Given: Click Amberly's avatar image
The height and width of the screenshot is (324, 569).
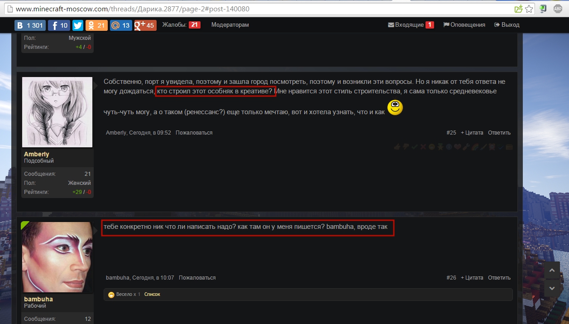Looking at the screenshot, I should [x=57, y=112].
